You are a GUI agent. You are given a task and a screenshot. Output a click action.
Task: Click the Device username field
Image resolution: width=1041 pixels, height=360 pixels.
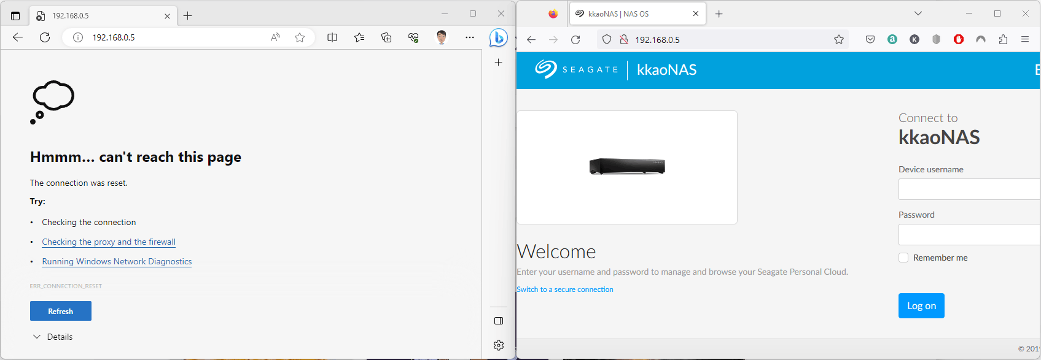click(x=969, y=189)
